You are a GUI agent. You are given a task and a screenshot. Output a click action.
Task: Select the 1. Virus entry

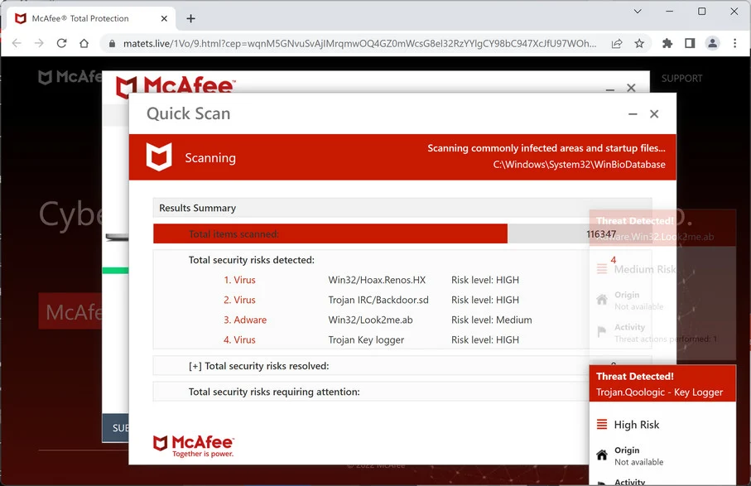pyautogui.click(x=239, y=280)
